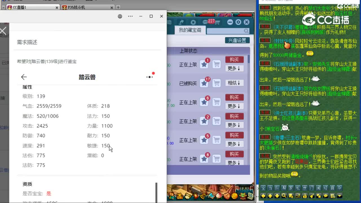Screen dimensions: 361x203
Task: Expand 更多 in the star badge 5 row
Action: click(234, 144)
